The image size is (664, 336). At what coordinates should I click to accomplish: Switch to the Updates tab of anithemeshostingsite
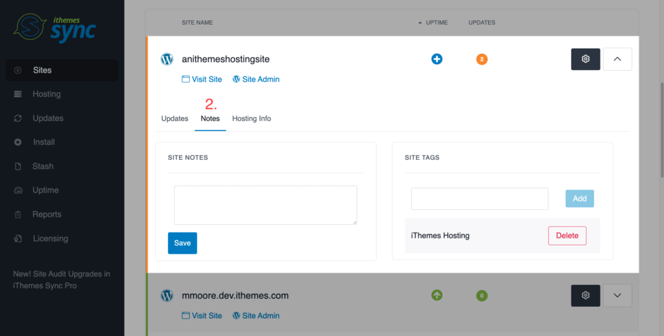(174, 118)
